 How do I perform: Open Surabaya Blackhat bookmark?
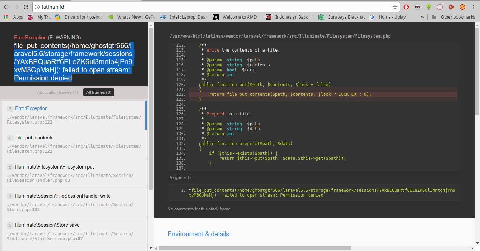coord(342,17)
